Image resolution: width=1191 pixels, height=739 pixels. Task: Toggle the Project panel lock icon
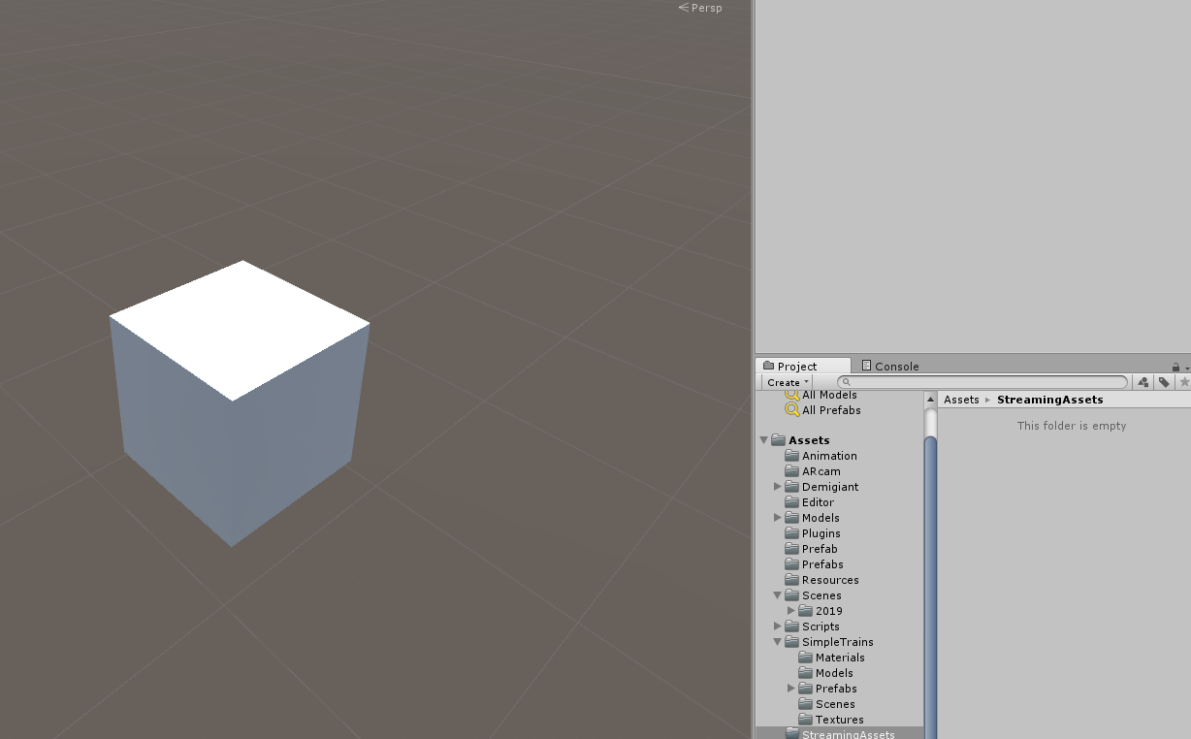coord(1175,367)
